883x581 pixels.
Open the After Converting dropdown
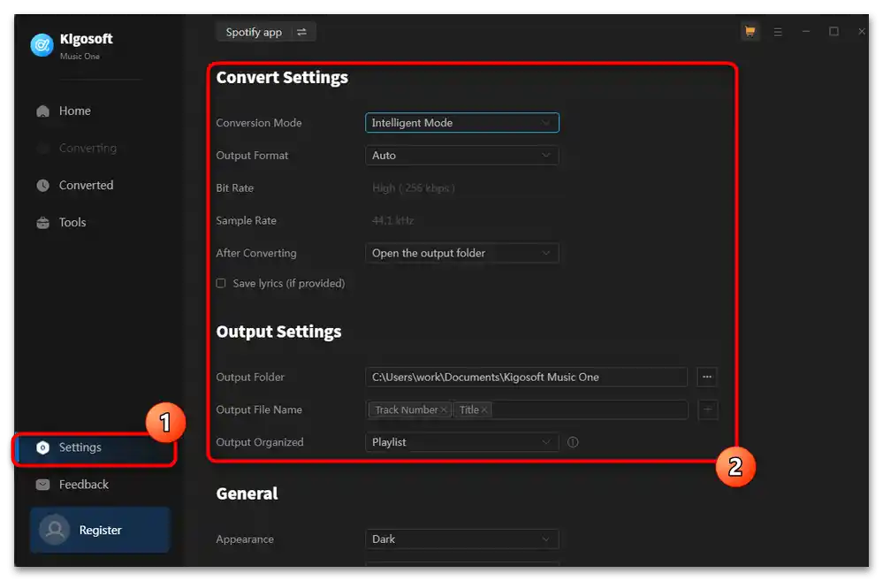point(461,254)
